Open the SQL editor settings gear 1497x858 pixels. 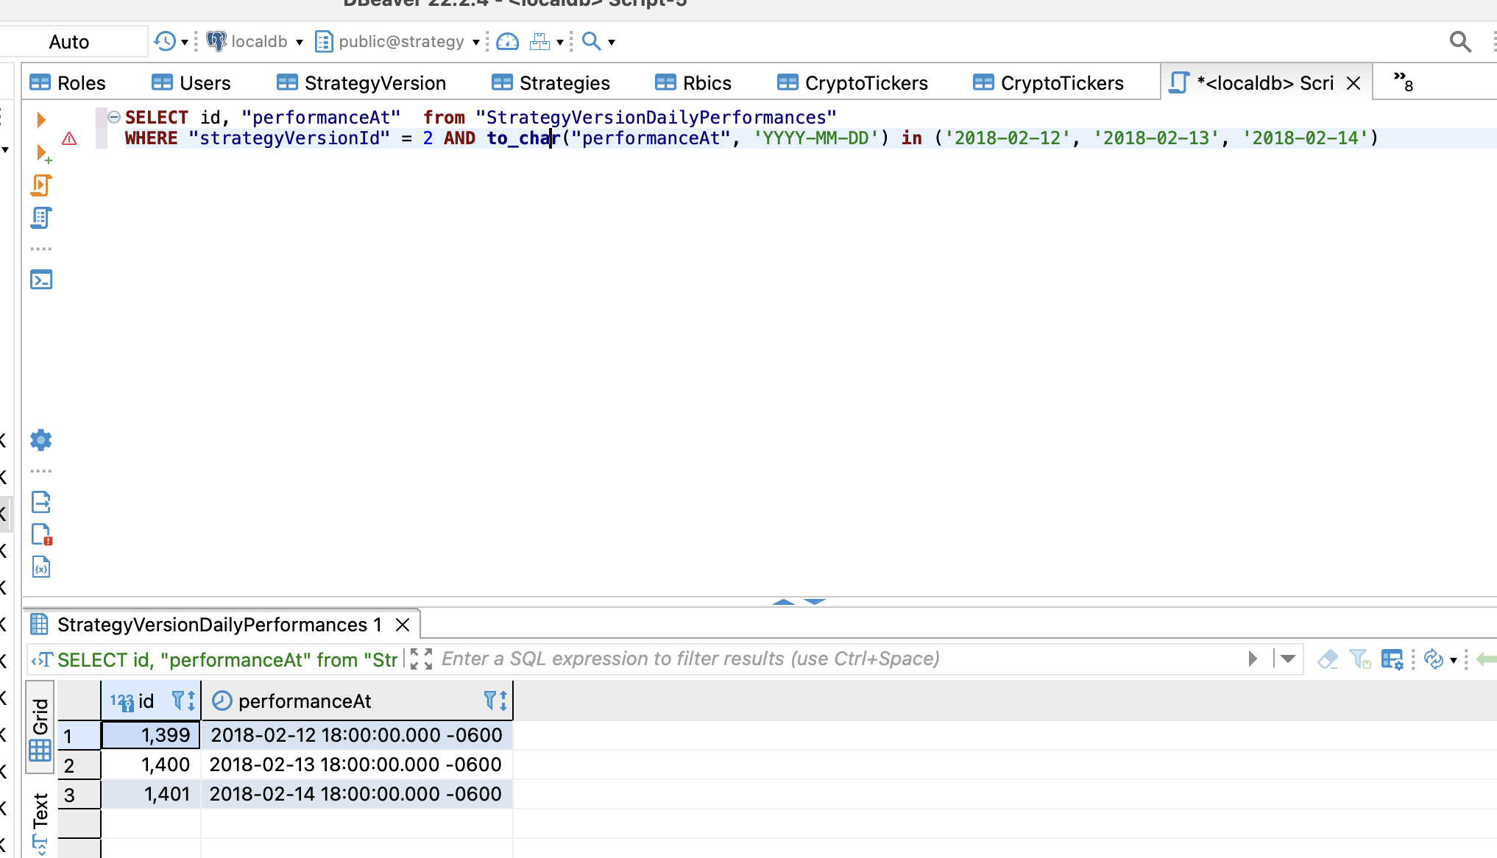coord(41,440)
